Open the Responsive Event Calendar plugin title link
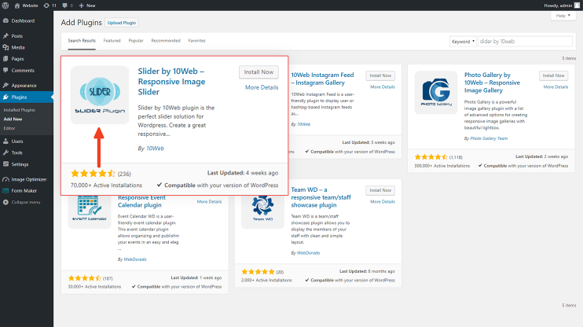This screenshot has width=583, height=327. click(141, 201)
